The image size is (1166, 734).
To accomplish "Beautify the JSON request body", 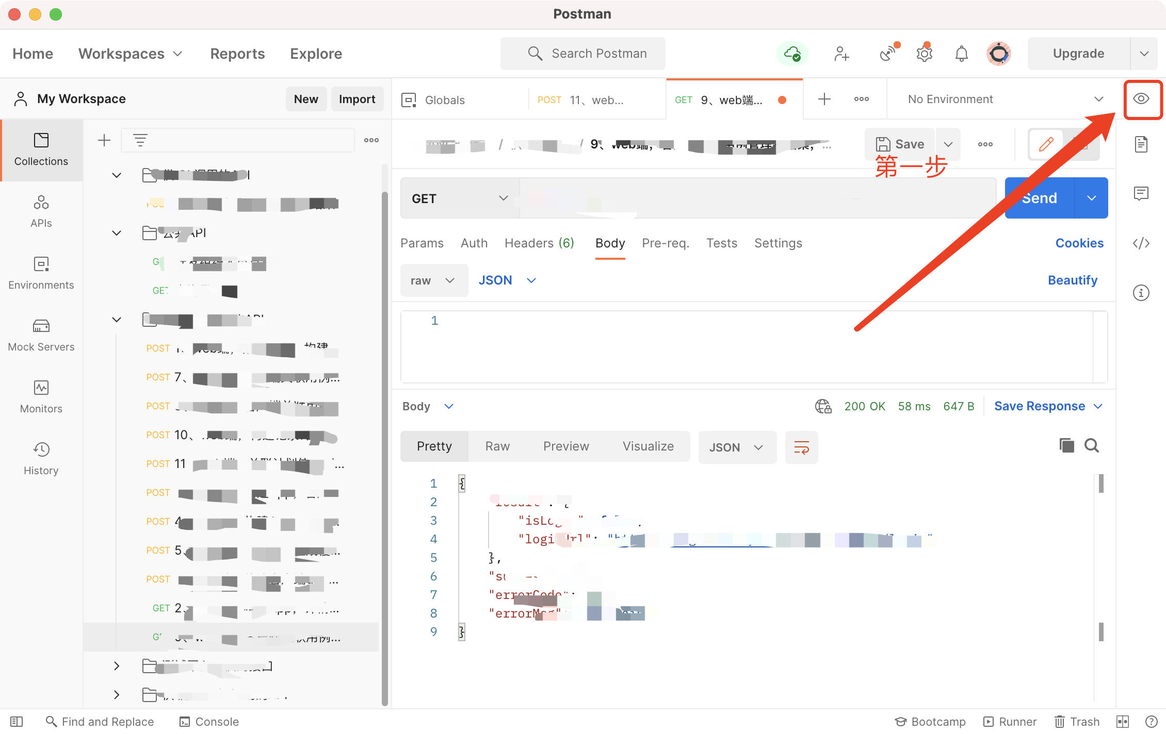I will tap(1073, 280).
